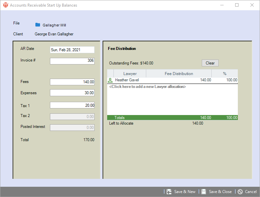The width and height of the screenshot is (260, 197).
Task: Click the blue folder icon beside Gallagher Will
Action: [x=38, y=25]
